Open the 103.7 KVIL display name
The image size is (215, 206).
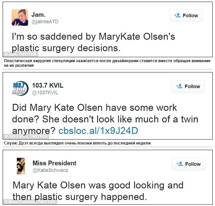pos(48,86)
